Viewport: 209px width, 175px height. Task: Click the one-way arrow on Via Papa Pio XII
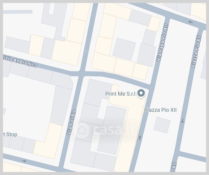tap(140, 138)
